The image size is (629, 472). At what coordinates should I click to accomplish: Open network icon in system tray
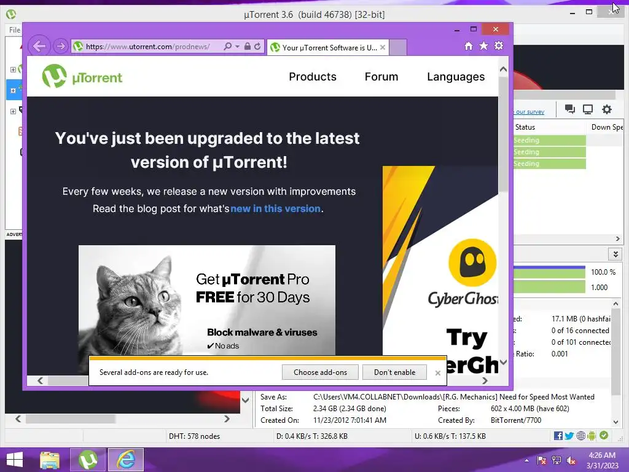point(557,461)
